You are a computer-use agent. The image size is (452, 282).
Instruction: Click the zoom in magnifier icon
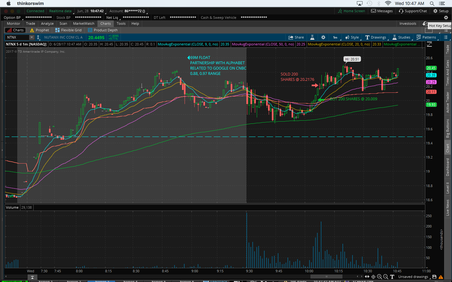point(379,277)
